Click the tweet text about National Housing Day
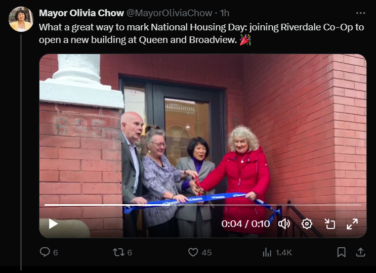 tap(201, 33)
